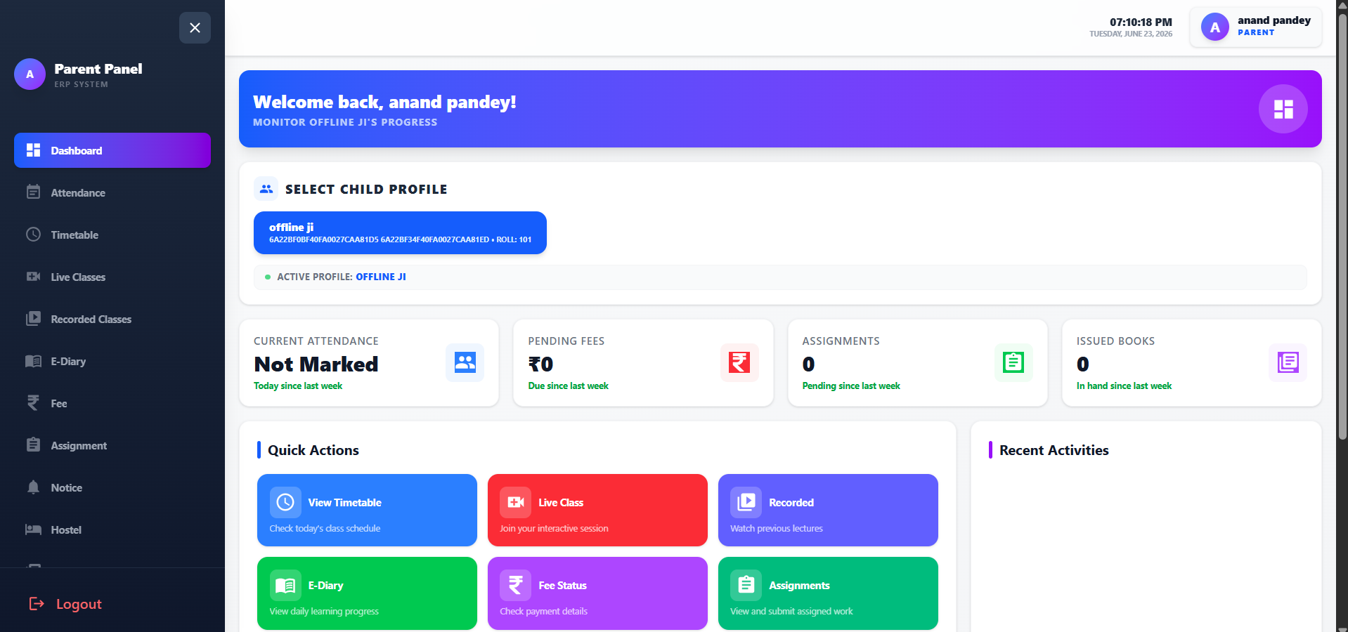The height and width of the screenshot is (632, 1348).
Task: Click the E-Diary book icon in sidebar
Action: (33, 361)
